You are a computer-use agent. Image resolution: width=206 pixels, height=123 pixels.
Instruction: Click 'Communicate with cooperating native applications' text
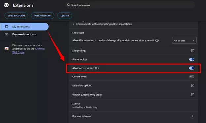tap(104, 24)
